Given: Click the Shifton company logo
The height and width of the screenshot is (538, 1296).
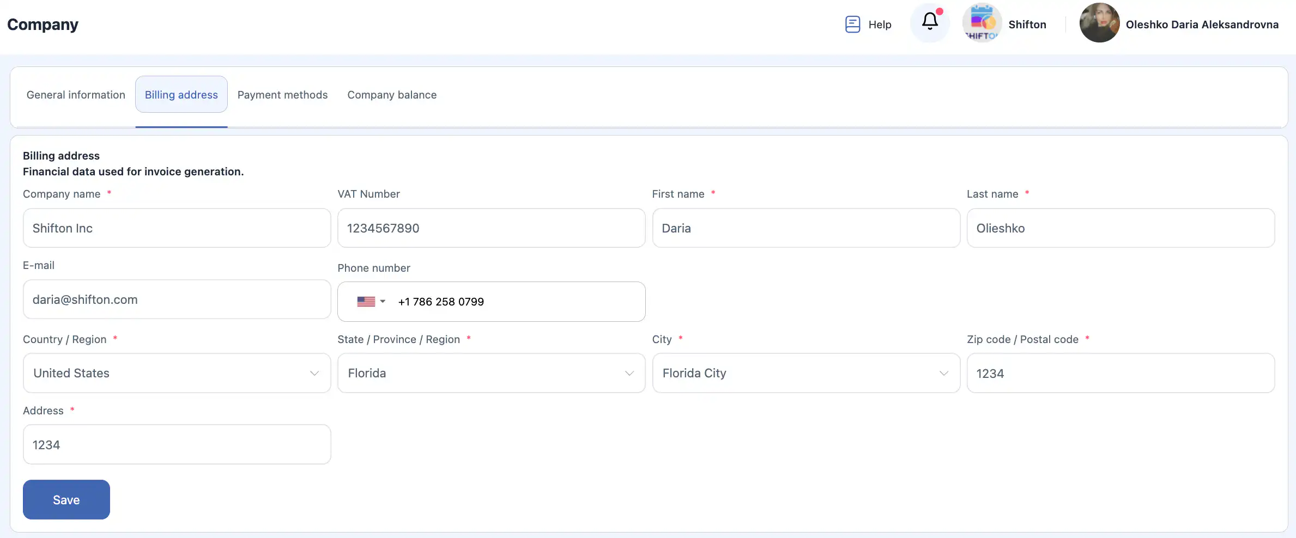Looking at the screenshot, I should (x=982, y=23).
